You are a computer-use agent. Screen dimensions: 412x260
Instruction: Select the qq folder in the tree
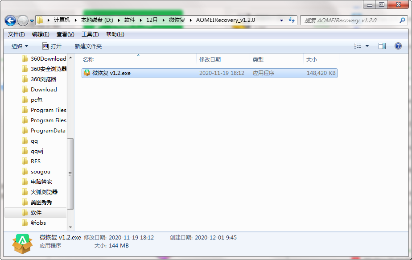tap(34, 141)
